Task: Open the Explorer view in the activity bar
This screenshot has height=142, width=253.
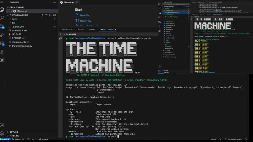Action: 2,10
